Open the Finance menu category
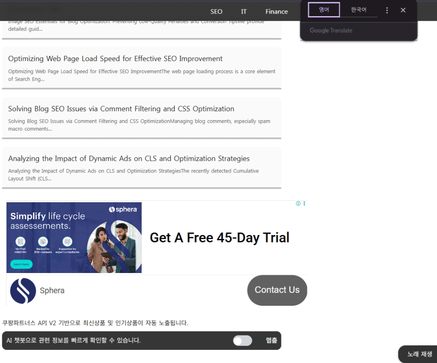Screen dimensions: 437x363 click(x=277, y=12)
